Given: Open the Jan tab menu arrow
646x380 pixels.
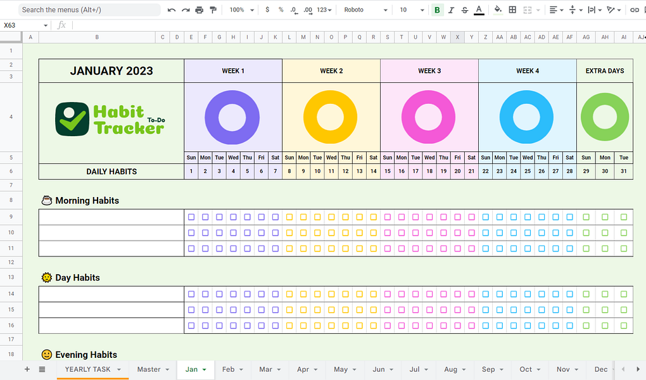Looking at the screenshot, I should 204,370.
